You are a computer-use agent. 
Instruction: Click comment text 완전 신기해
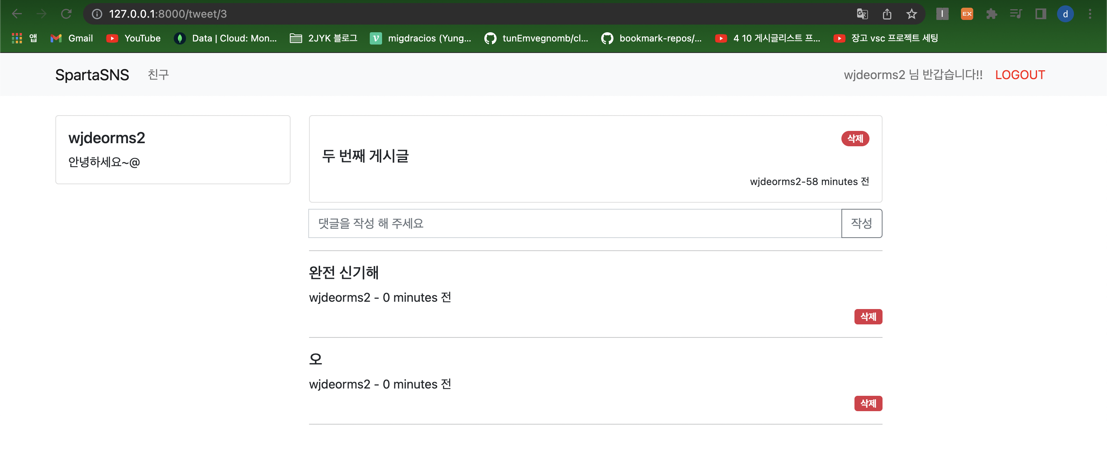(343, 272)
